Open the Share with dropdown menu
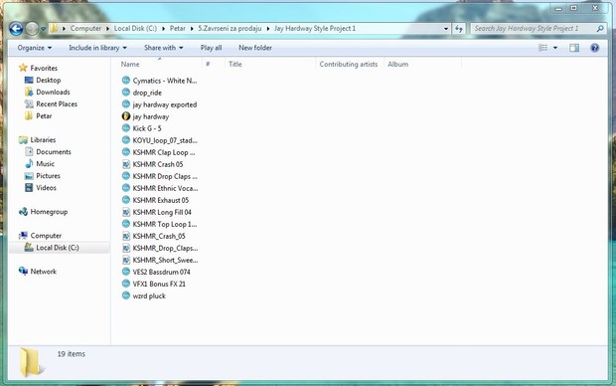The image size is (616, 386). (x=163, y=48)
